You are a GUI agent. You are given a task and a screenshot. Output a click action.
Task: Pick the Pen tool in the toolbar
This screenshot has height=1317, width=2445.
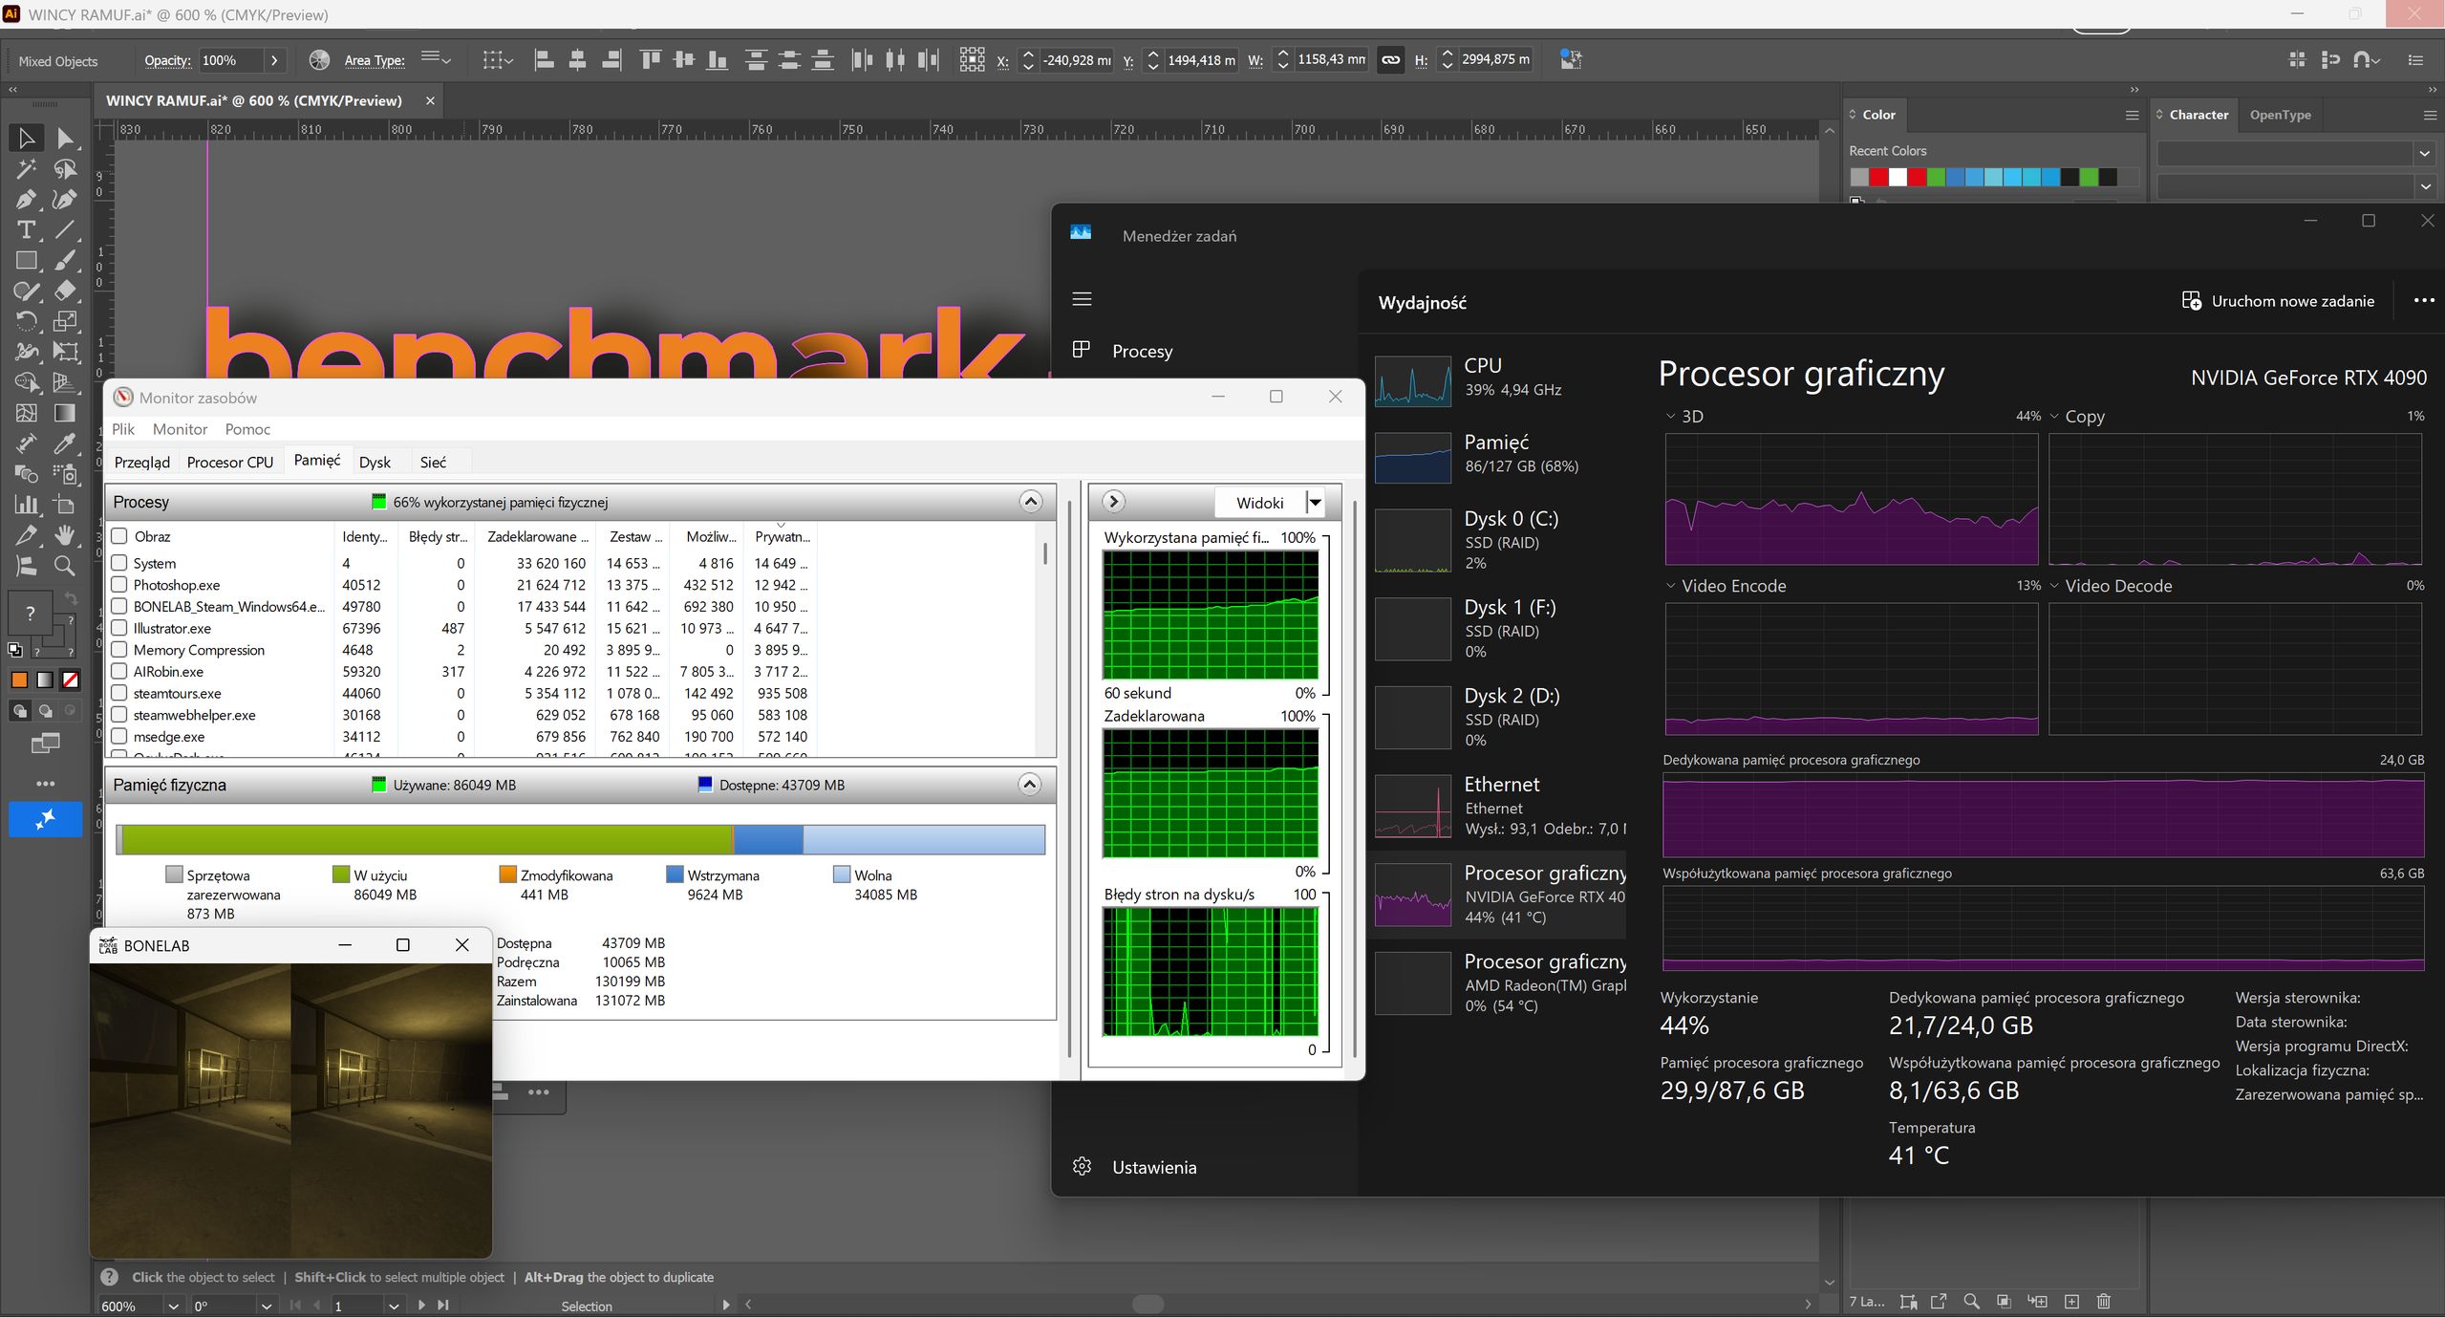[x=26, y=200]
